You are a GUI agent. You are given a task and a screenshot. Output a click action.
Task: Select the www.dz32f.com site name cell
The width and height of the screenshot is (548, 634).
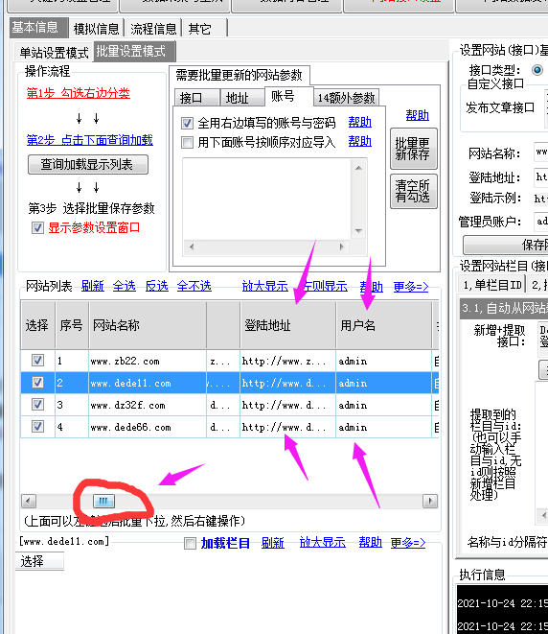[148, 405]
